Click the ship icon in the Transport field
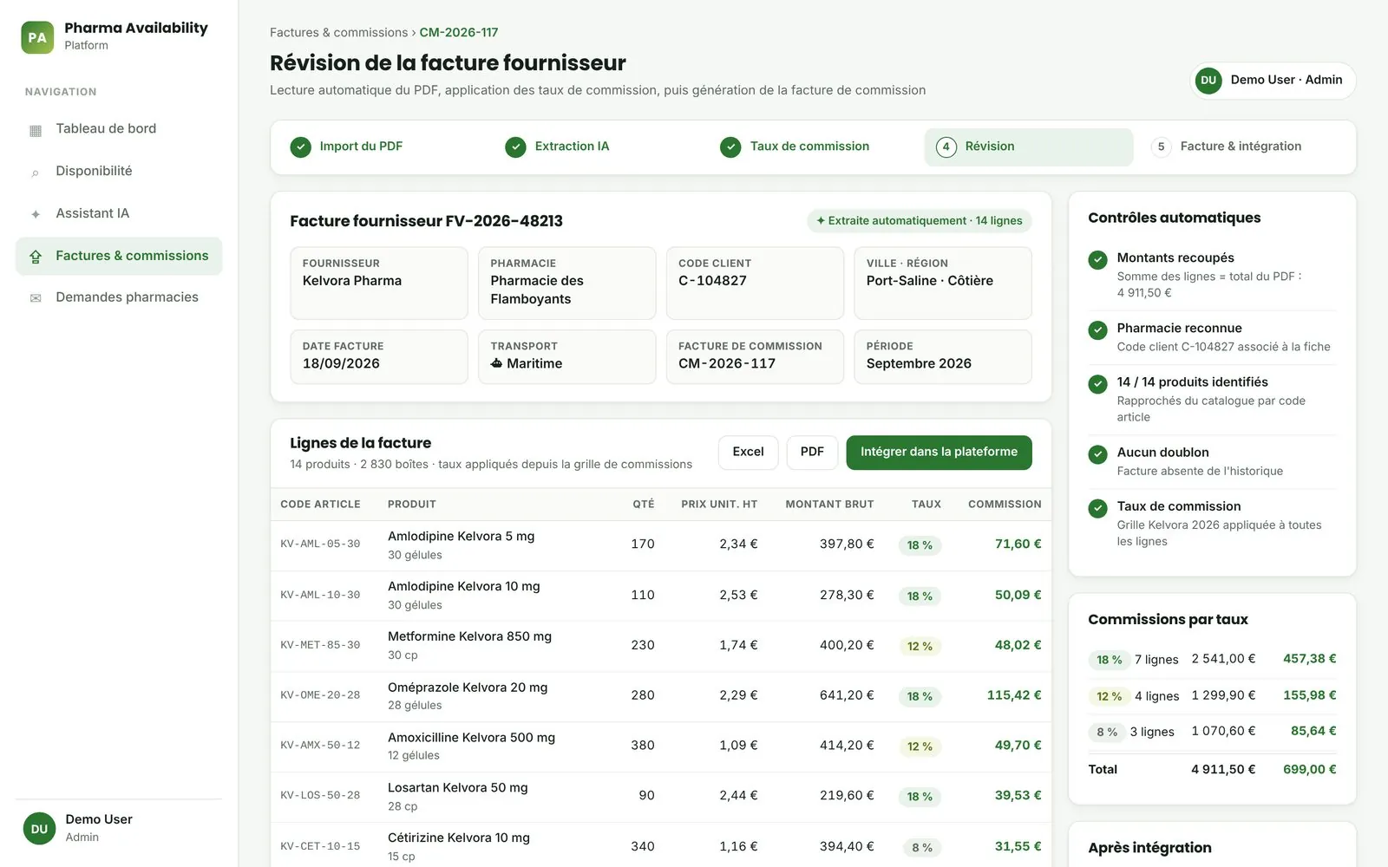 tap(496, 363)
